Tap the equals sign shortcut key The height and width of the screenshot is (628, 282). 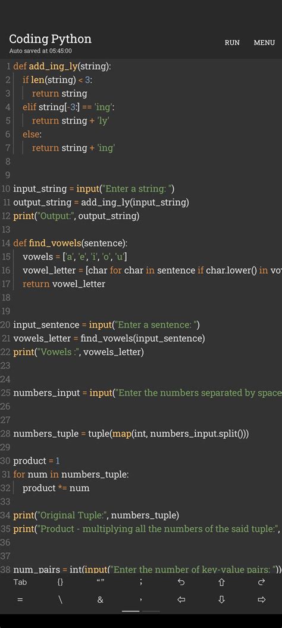tap(20, 599)
